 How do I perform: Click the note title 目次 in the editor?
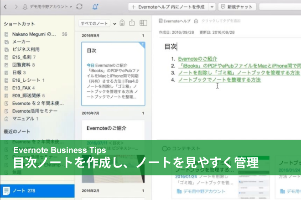pyautogui.click(x=171, y=47)
